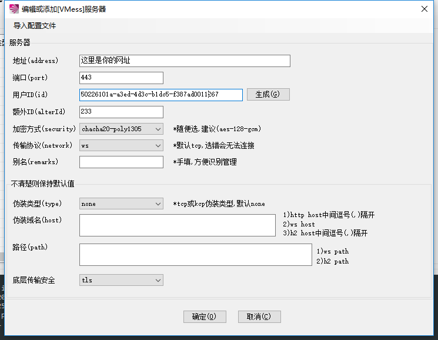The width and height of the screenshot is (438, 340).
Task: Click the 3)h2 host中间逗号(,)隔开 hint
Action: (325, 233)
